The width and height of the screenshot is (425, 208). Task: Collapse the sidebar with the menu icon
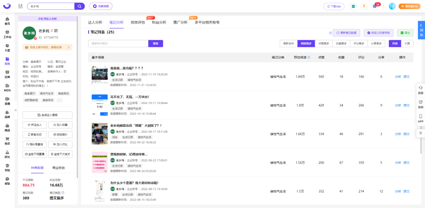point(20,6)
